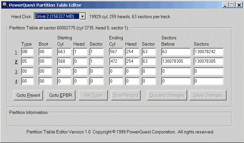This screenshot has height=143, width=244.
Task: Minimize the Partition Table Editor window
Action: click(x=225, y=5)
